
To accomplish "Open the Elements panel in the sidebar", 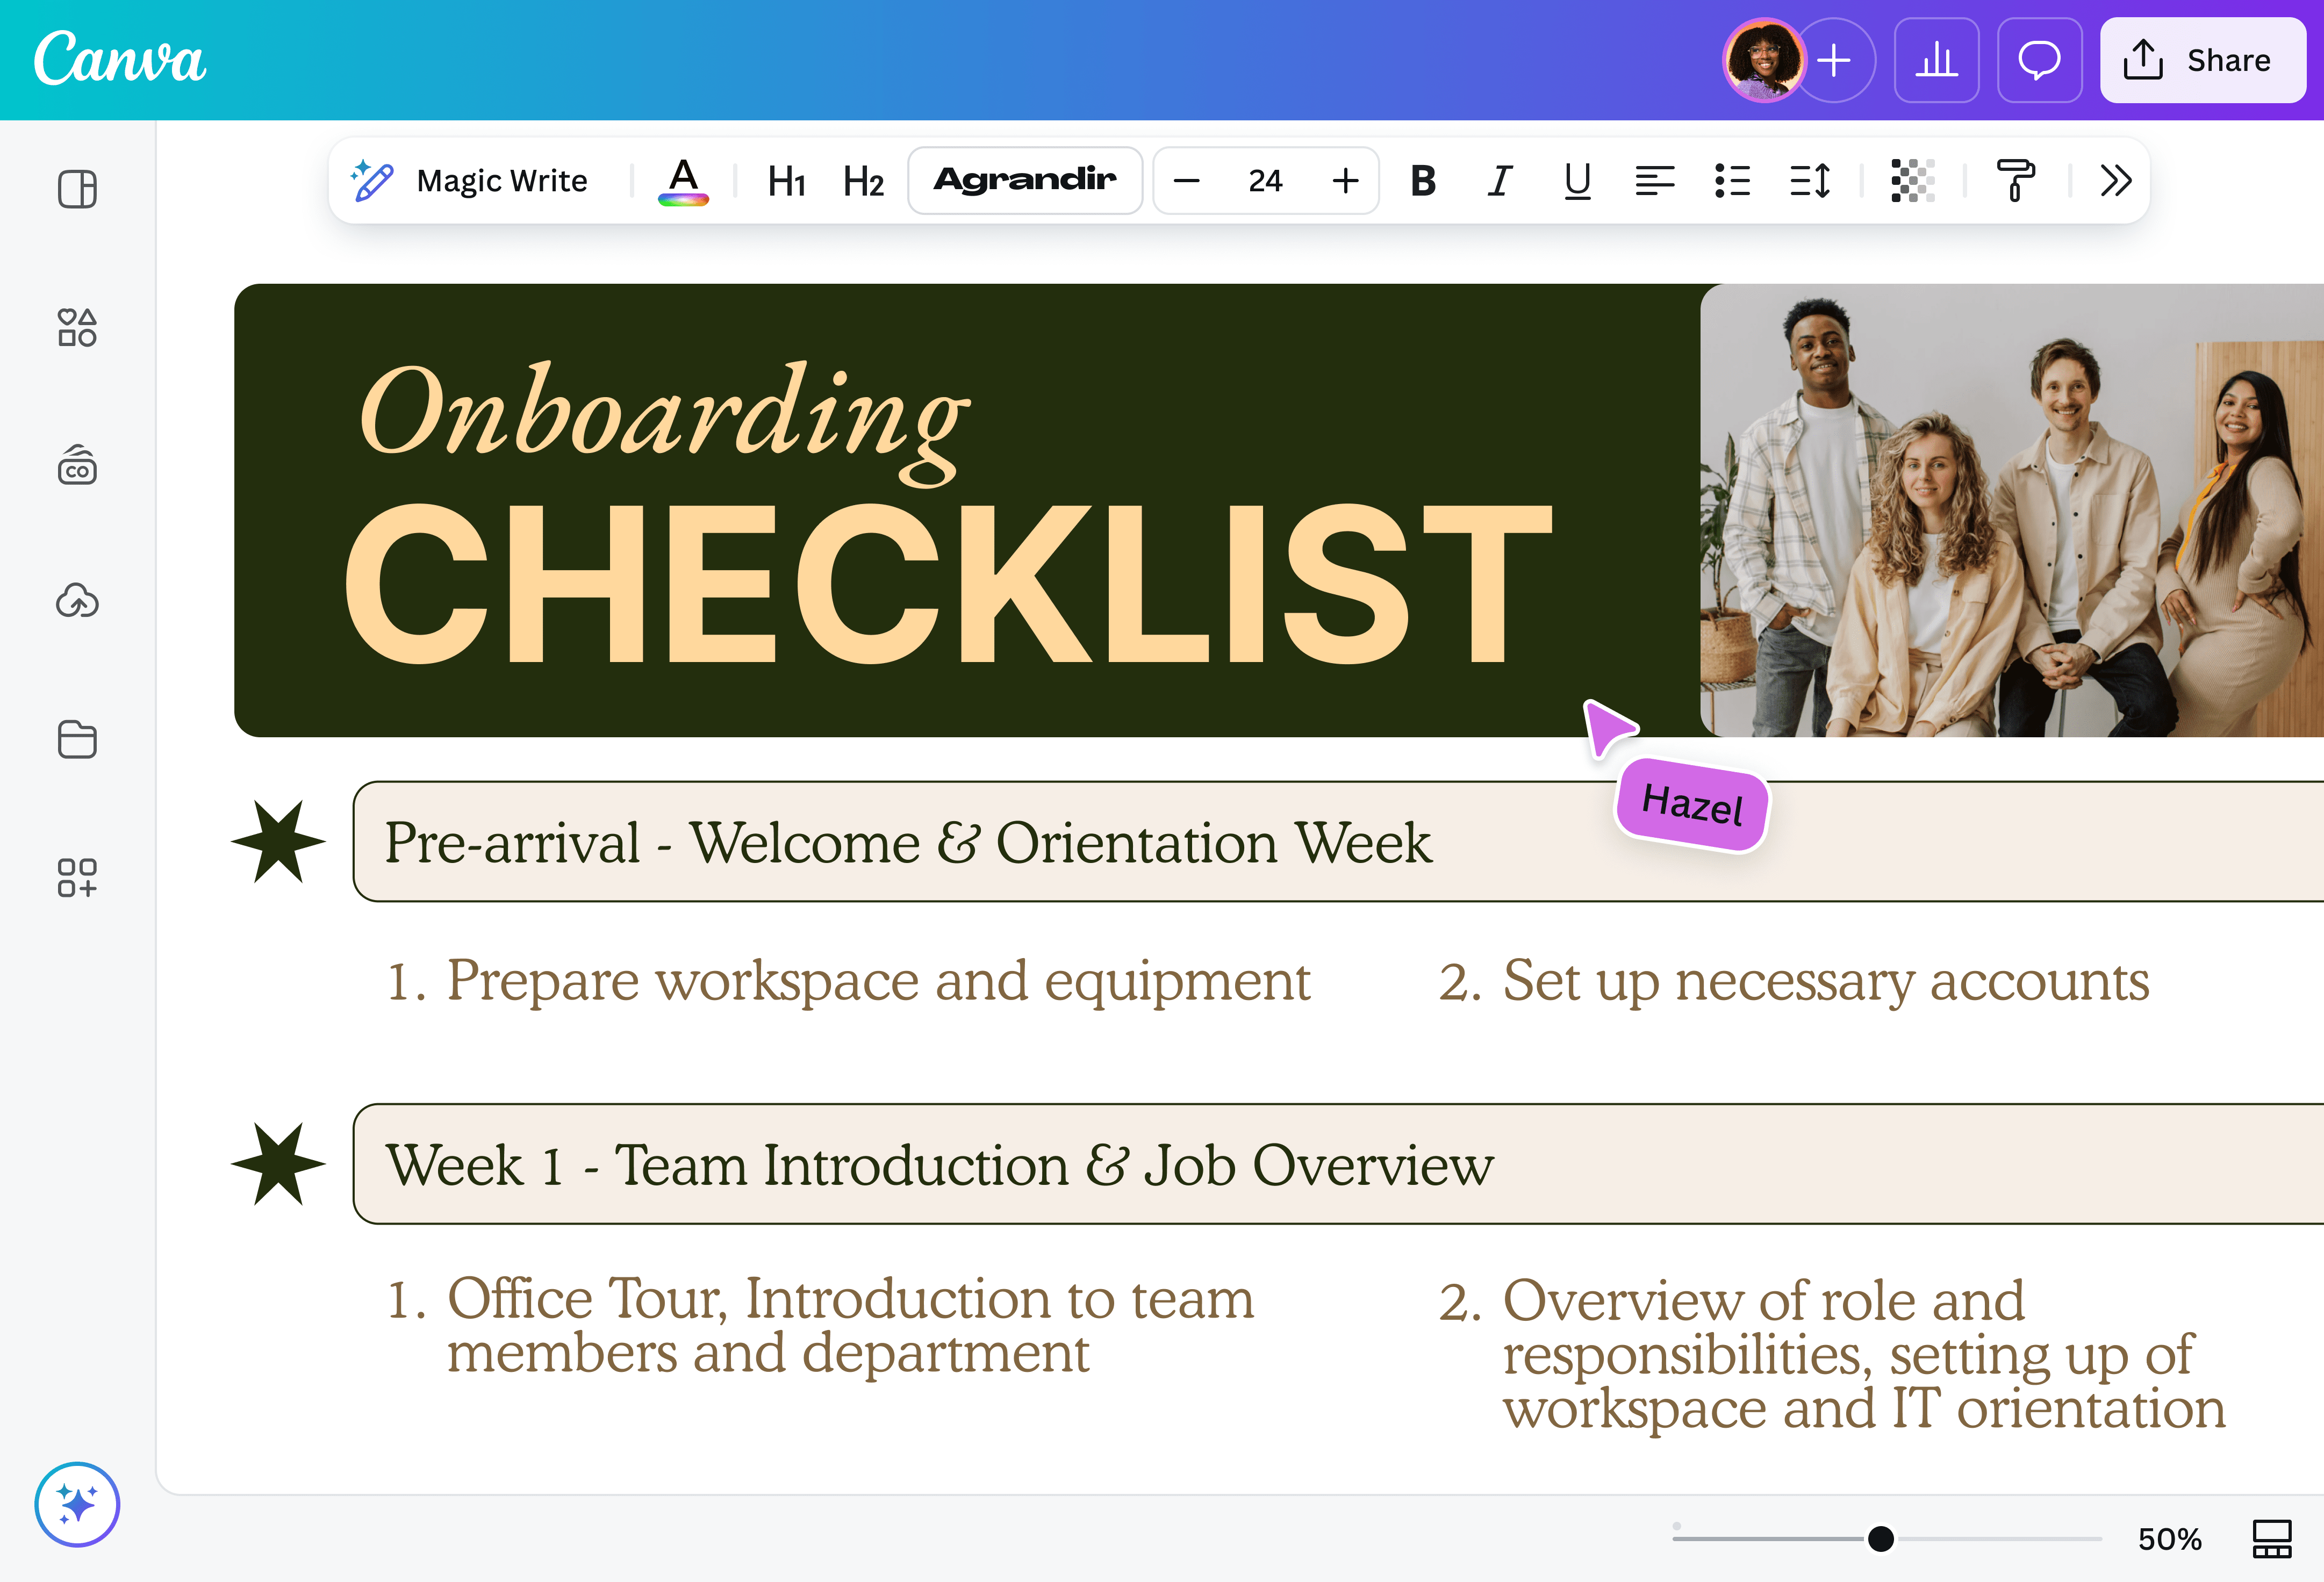I will [78, 327].
